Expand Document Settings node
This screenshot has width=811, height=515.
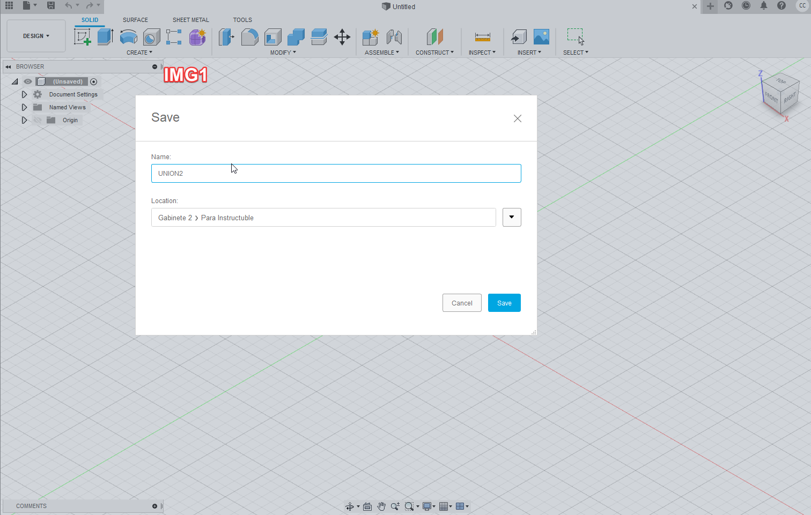(x=24, y=94)
